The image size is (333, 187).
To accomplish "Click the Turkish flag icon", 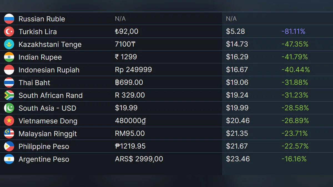I will 9,32.
